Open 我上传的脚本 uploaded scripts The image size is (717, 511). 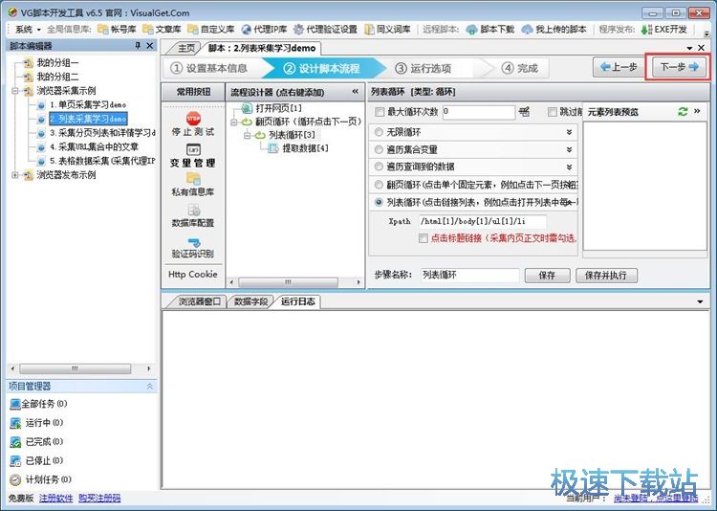pyautogui.click(x=554, y=30)
